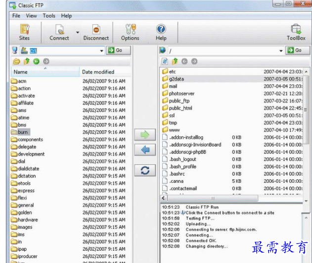The width and height of the screenshot is (312, 263).
Task: Expand the local path dropdown
Action: point(101,51)
